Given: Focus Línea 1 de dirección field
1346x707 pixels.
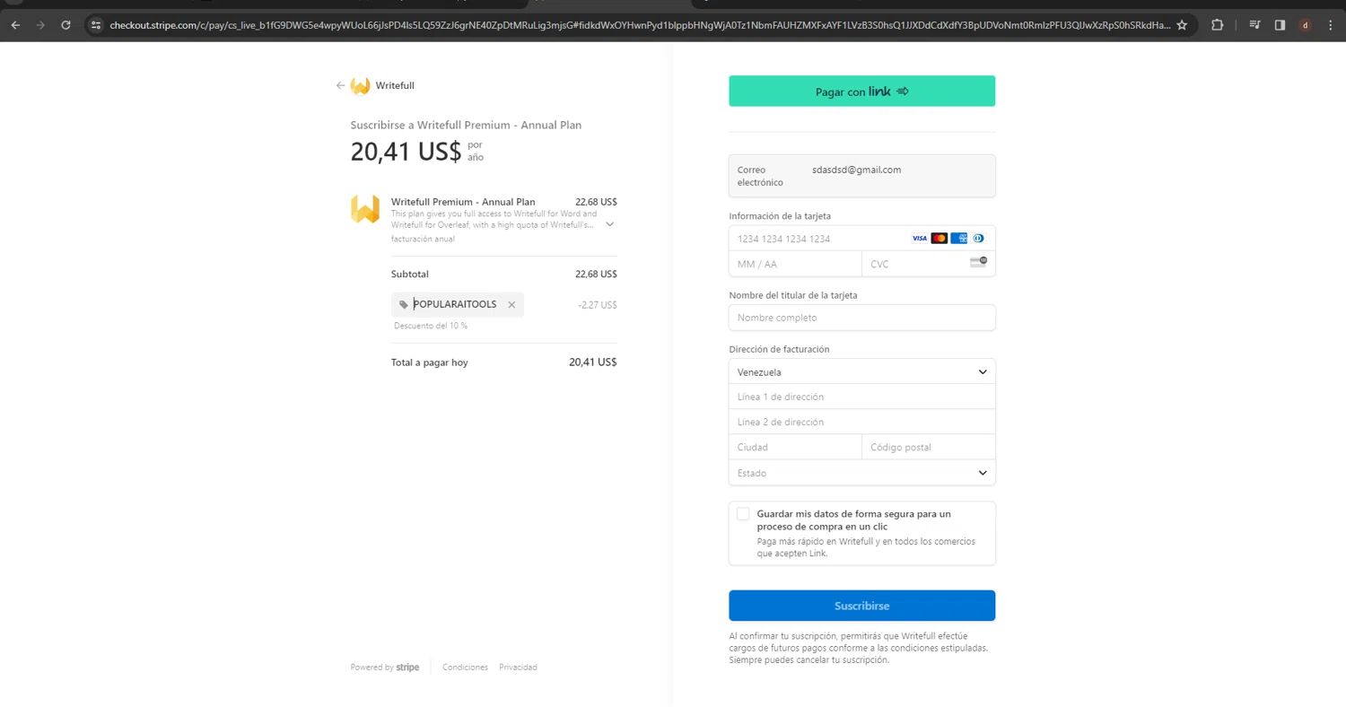Looking at the screenshot, I should pyautogui.click(x=861, y=397).
